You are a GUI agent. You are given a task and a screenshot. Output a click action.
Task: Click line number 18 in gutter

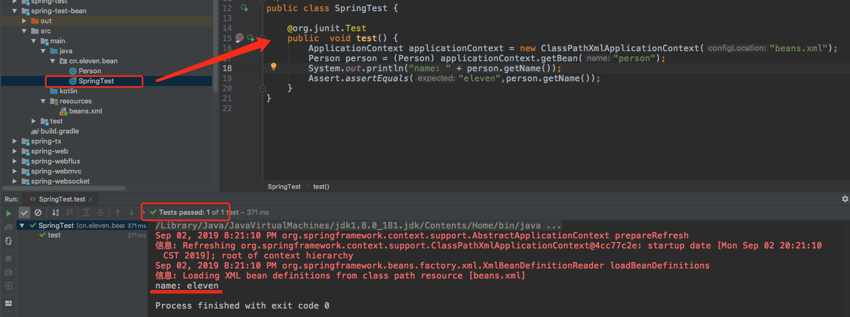pyautogui.click(x=227, y=68)
